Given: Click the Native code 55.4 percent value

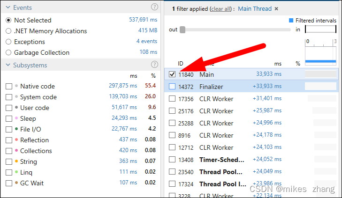Looking at the screenshot, I should click(151, 86).
